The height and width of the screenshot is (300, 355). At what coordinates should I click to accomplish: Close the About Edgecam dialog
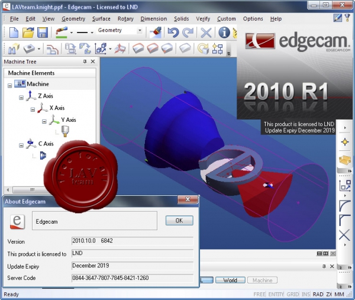coord(188,199)
